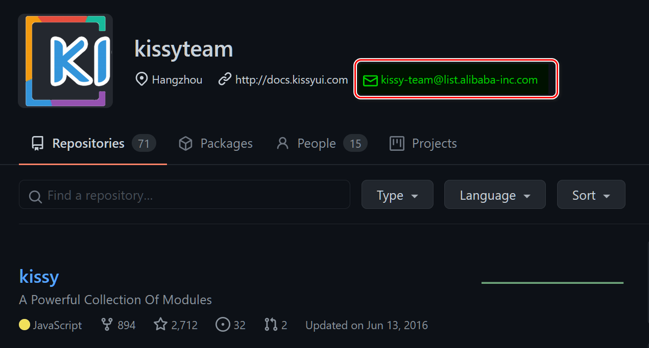Switch to the Packages tab
Viewport: 649px width, 348px height.
click(x=215, y=144)
